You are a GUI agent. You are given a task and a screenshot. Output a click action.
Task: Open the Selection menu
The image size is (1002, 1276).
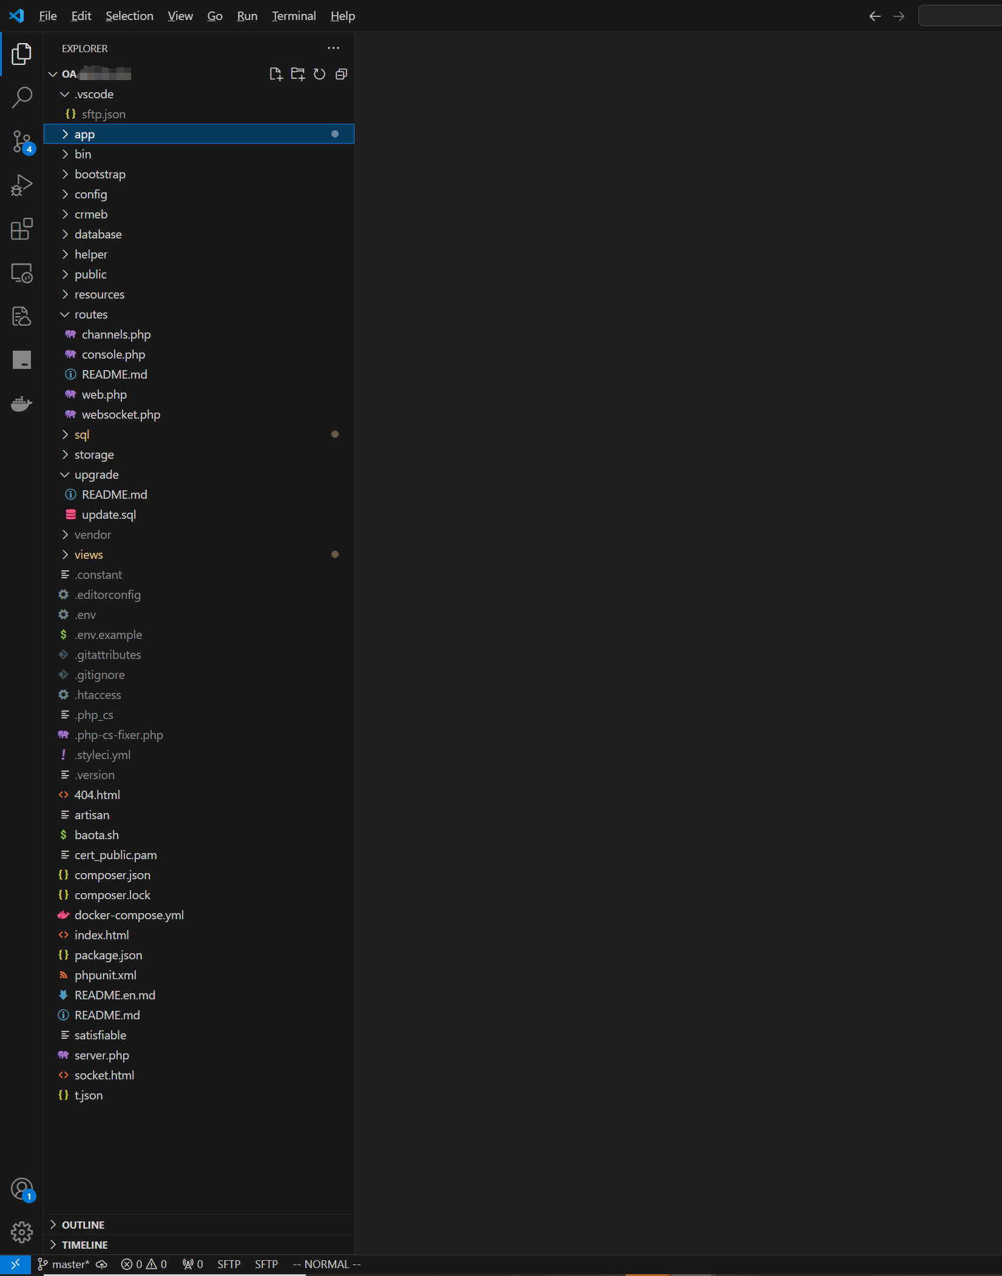coord(129,16)
